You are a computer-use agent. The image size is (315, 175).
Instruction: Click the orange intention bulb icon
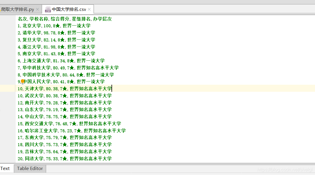pyautogui.click(x=23, y=81)
